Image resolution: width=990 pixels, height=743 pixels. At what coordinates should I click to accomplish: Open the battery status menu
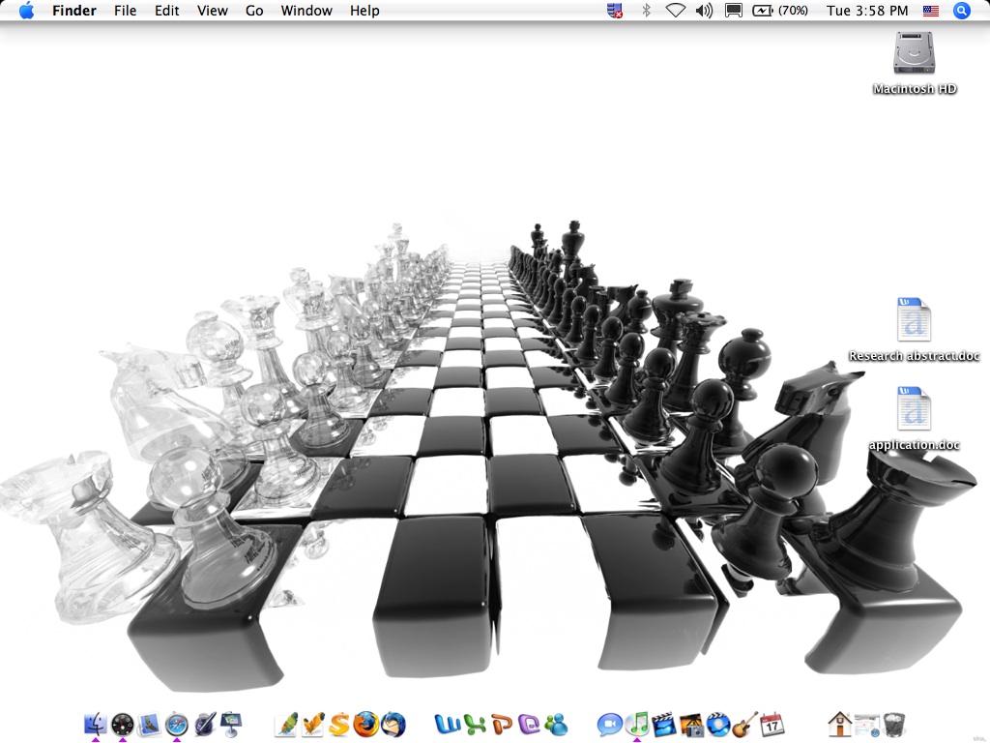coord(762,10)
